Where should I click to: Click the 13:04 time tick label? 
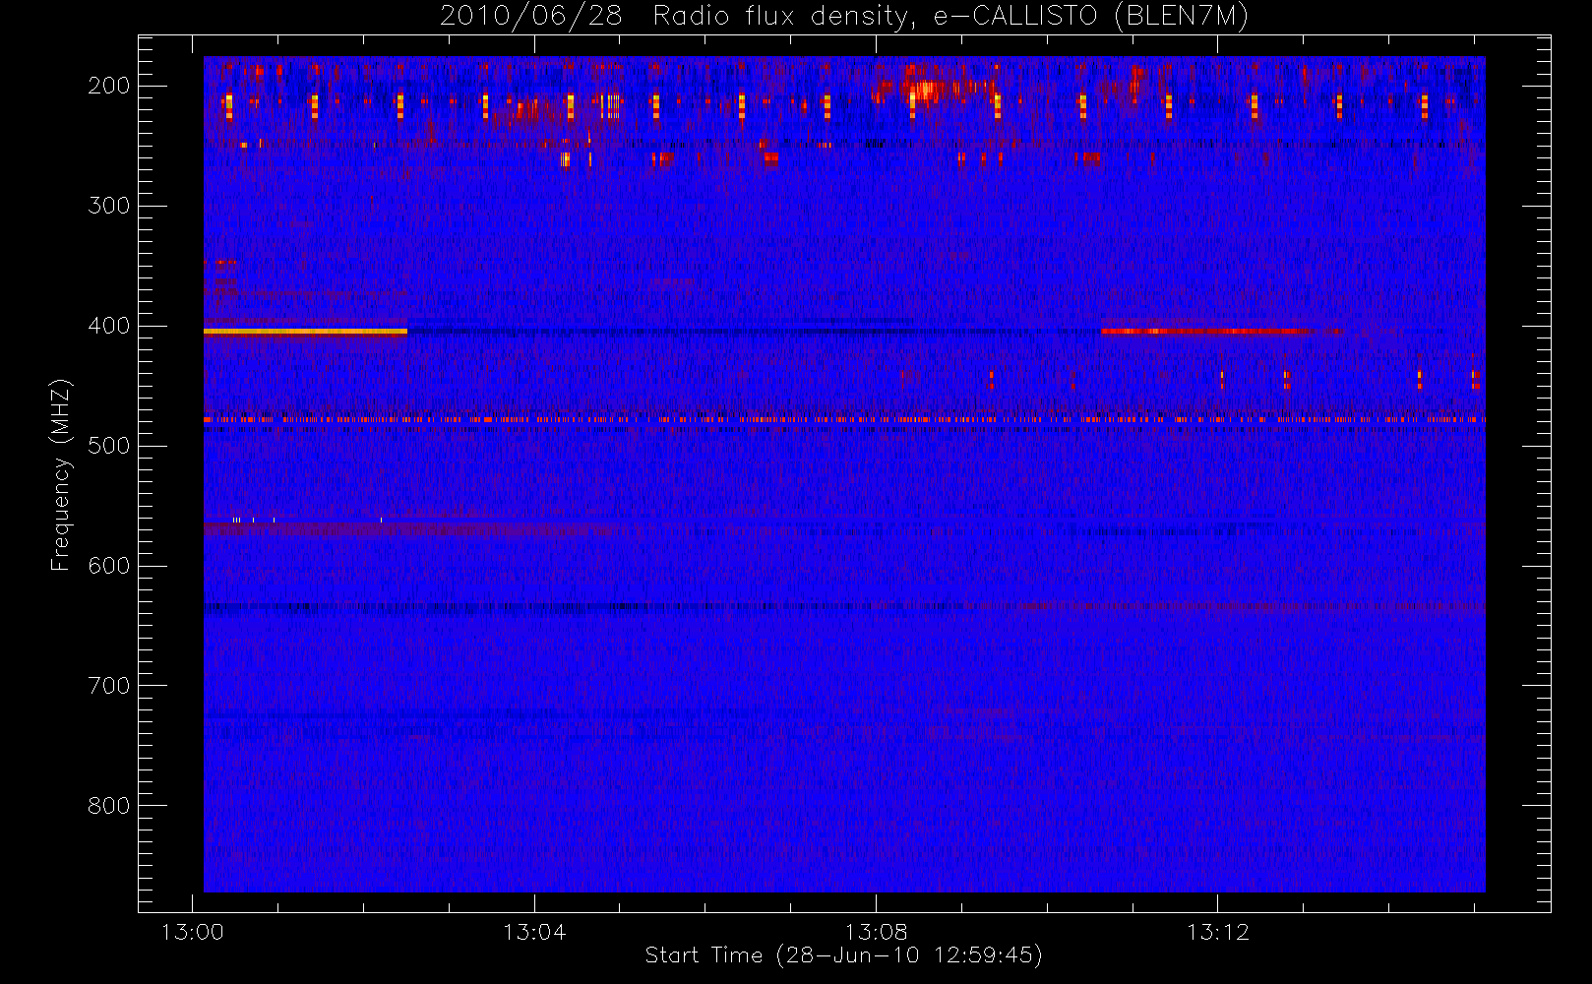coord(534,932)
